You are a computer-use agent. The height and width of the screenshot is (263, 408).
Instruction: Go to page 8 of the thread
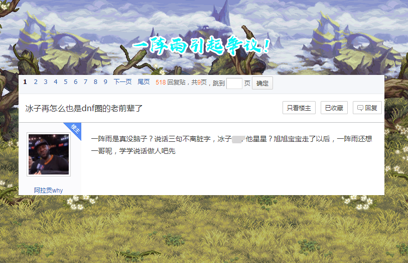pos(95,82)
